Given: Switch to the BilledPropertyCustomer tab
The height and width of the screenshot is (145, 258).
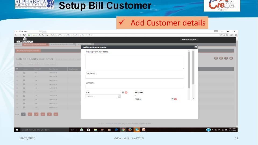Looking at the screenshot, I should (x=35, y=45).
